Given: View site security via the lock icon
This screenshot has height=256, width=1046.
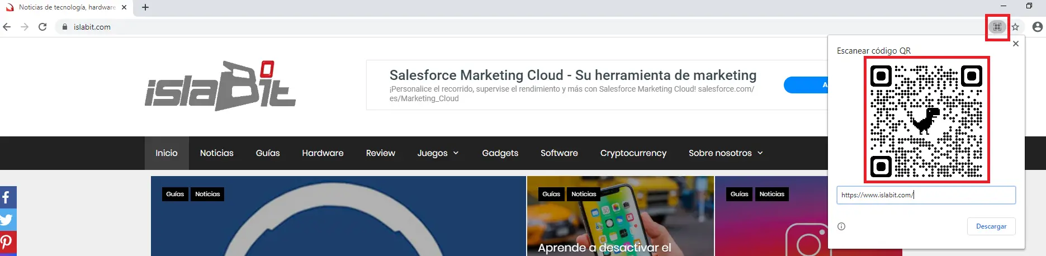Looking at the screenshot, I should 65,27.
